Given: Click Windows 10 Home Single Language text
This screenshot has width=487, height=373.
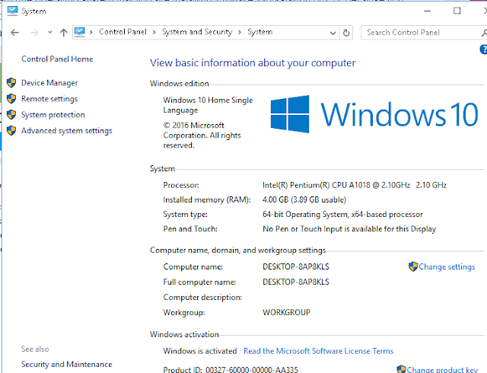Looking at the screenshot, I should point(208,105).
